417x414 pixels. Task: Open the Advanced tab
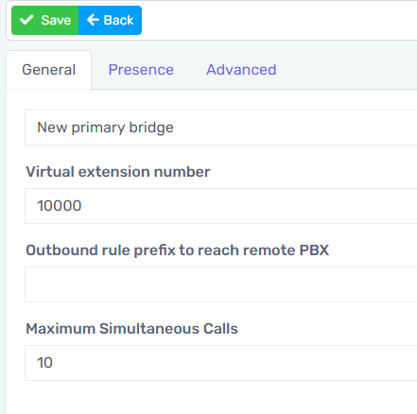click(x=241, y=70)
